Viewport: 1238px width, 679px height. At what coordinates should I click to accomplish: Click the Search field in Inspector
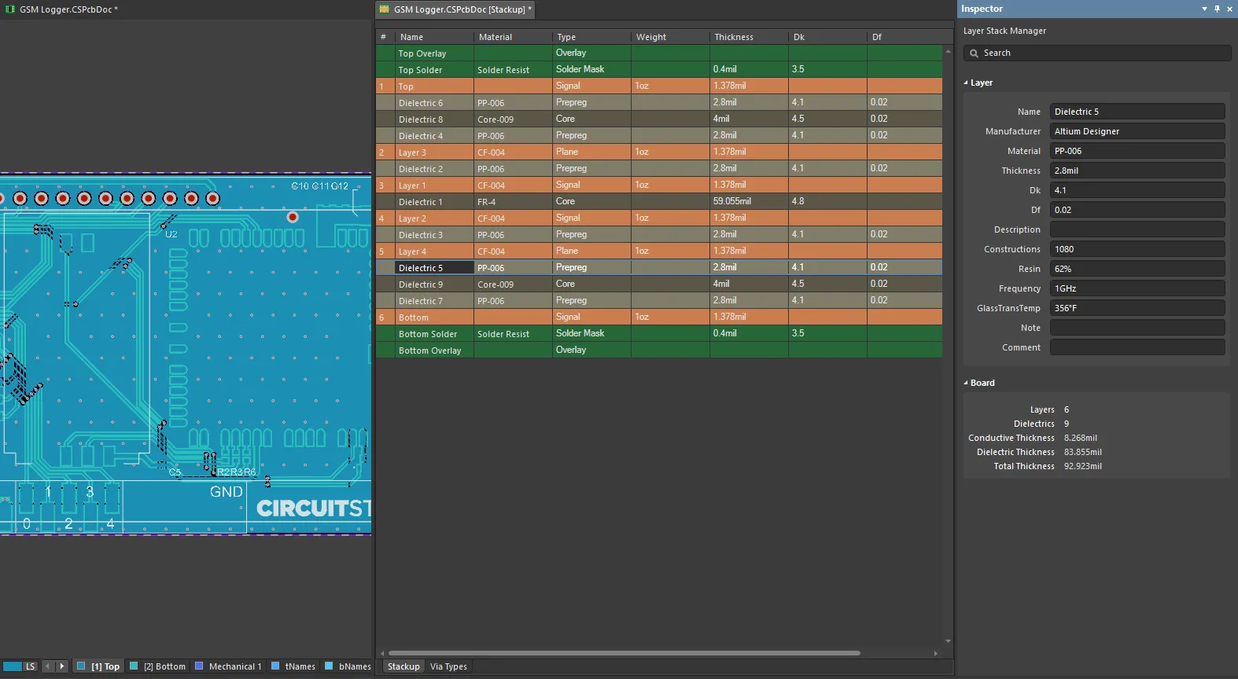click(x=1097, y=53)
